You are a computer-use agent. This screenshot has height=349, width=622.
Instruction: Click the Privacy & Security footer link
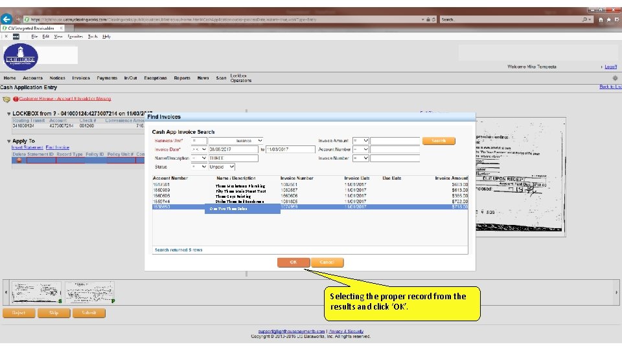[x=346, y=331]
